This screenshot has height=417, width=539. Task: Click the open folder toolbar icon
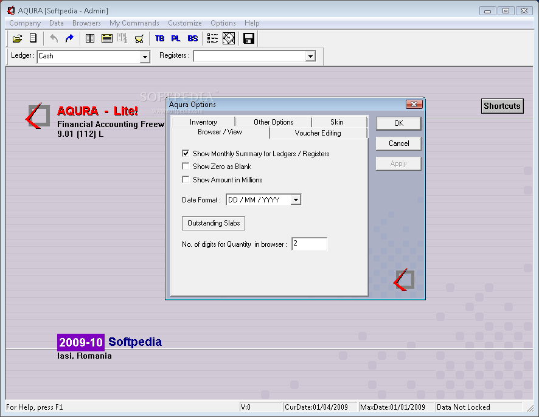pyautogui.click(x=18, y=38)
